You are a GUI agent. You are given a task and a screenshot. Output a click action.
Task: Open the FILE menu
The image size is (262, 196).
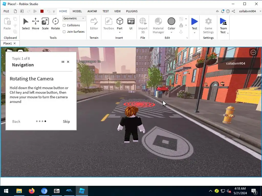pos(6,11)
